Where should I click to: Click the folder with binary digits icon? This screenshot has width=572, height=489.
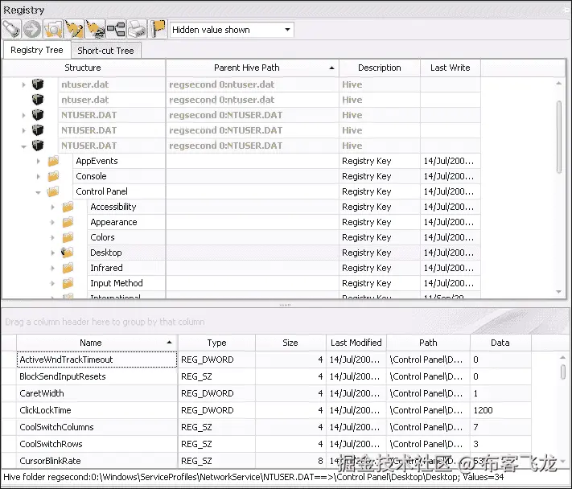coord(95,29)
